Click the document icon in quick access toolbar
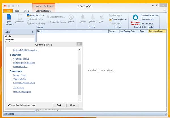 coord(9,6)
